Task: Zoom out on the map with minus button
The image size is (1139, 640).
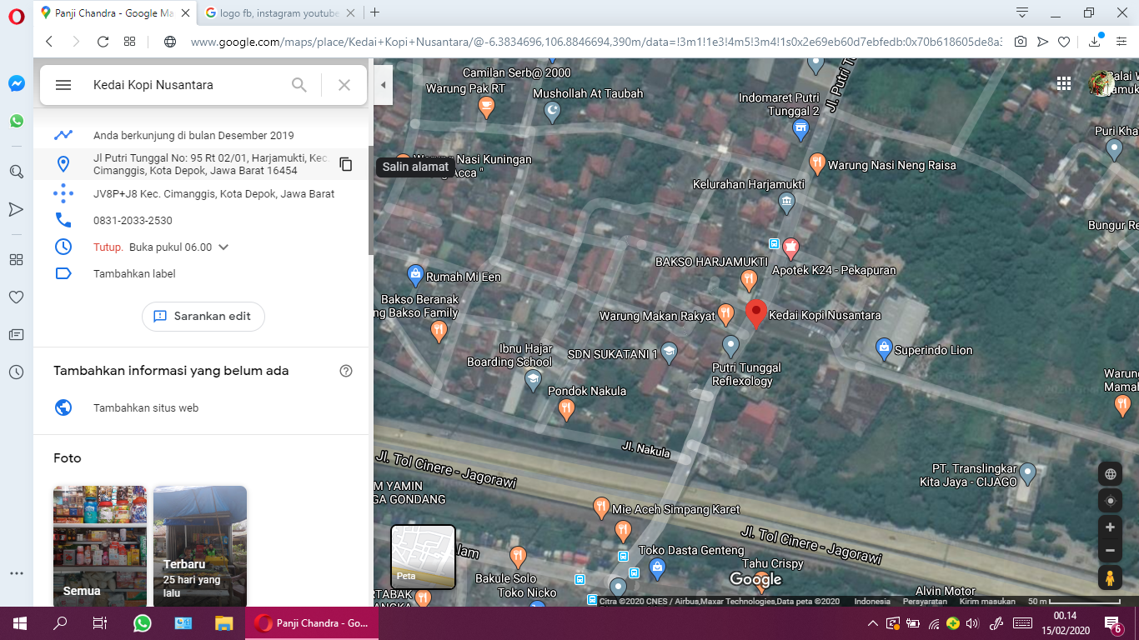Action: click(1110, 551)
